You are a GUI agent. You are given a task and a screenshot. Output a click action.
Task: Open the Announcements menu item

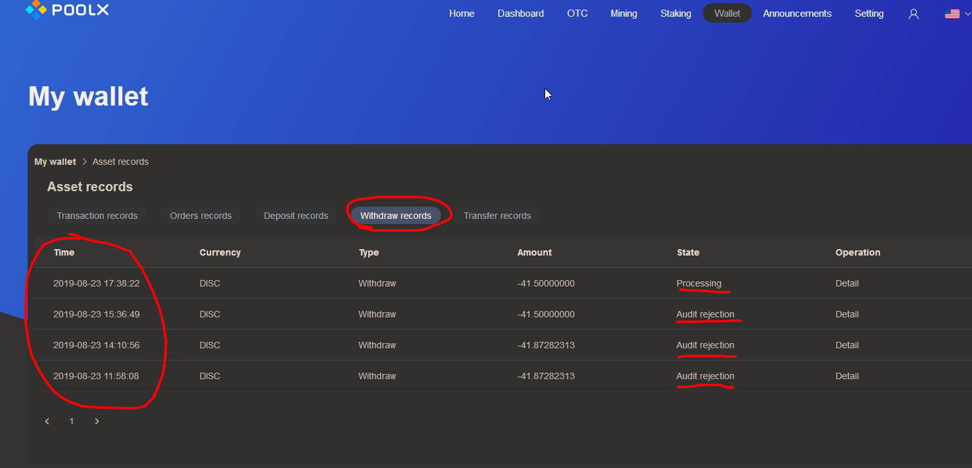coord(797,14)
